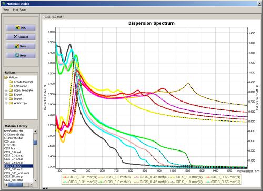Click the Dispersion Spectrum chart title
This screenshot has width=263, height=191.
pyautogui.click(x=151, y=23)
